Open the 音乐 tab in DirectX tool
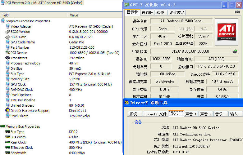The image size is (243, 155). click(220, 114)
